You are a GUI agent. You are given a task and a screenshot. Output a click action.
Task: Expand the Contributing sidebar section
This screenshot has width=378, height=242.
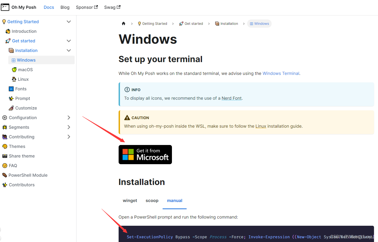(69, 137)
